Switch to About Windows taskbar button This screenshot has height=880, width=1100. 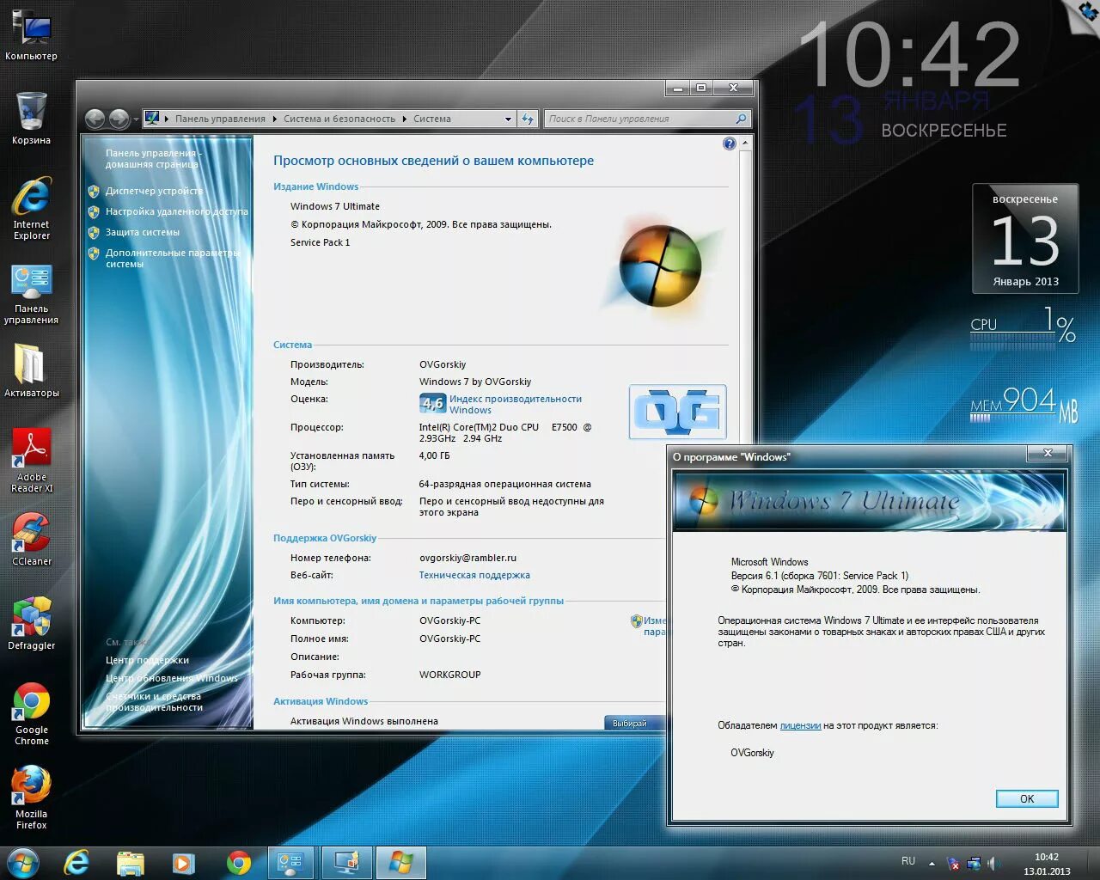pyautogui.click(x=401, y=862)
